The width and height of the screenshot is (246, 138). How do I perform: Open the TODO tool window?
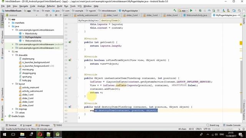(x=58, y=125)
